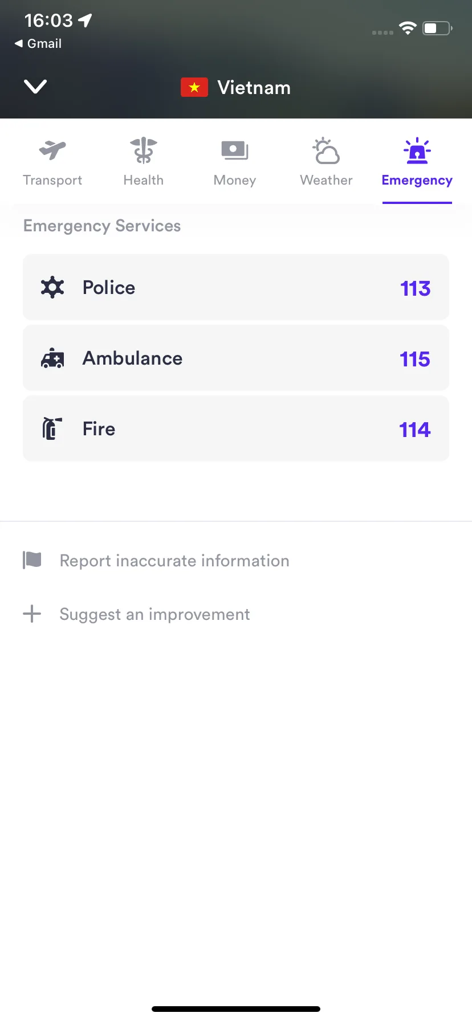Tap the Police badge icon
The height and width of the screenshot is (1021, 472).
click(x=52, y=287)
